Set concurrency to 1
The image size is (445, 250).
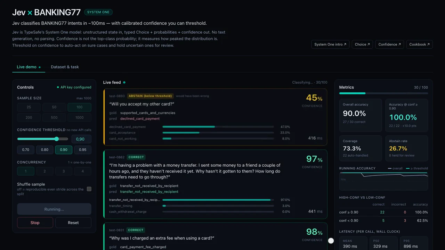point(26,171)
